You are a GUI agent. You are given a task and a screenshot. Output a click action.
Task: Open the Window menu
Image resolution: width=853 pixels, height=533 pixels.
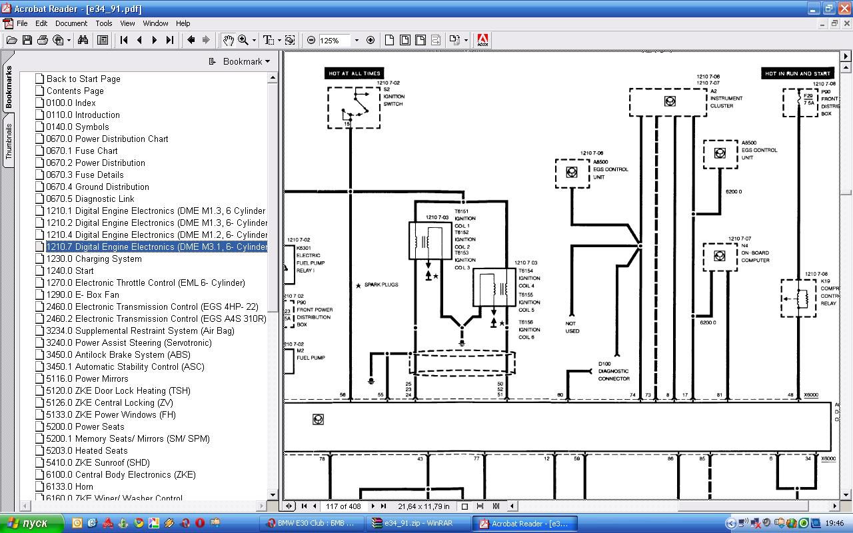pos(155,23)
